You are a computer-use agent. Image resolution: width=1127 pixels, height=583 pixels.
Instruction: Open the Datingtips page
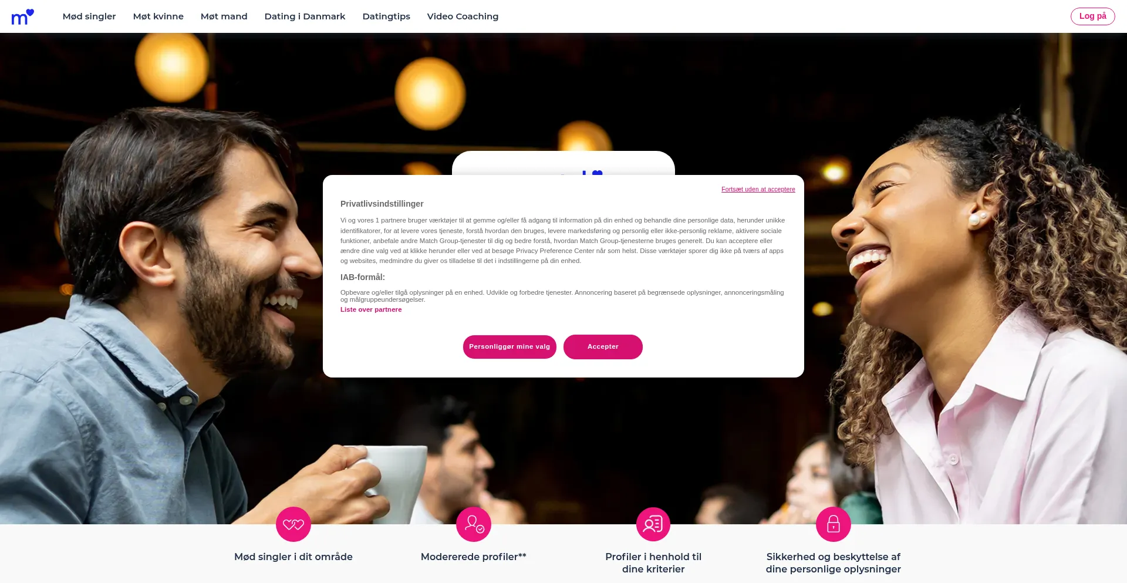[386, 16]
